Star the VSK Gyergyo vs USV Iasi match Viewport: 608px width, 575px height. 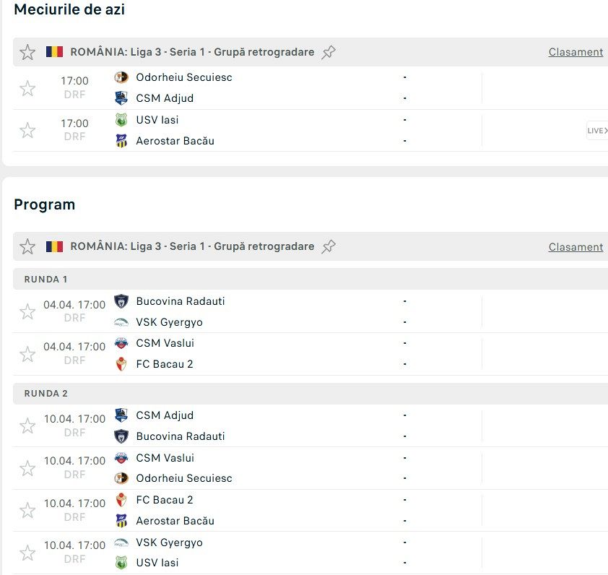point(27,553)
